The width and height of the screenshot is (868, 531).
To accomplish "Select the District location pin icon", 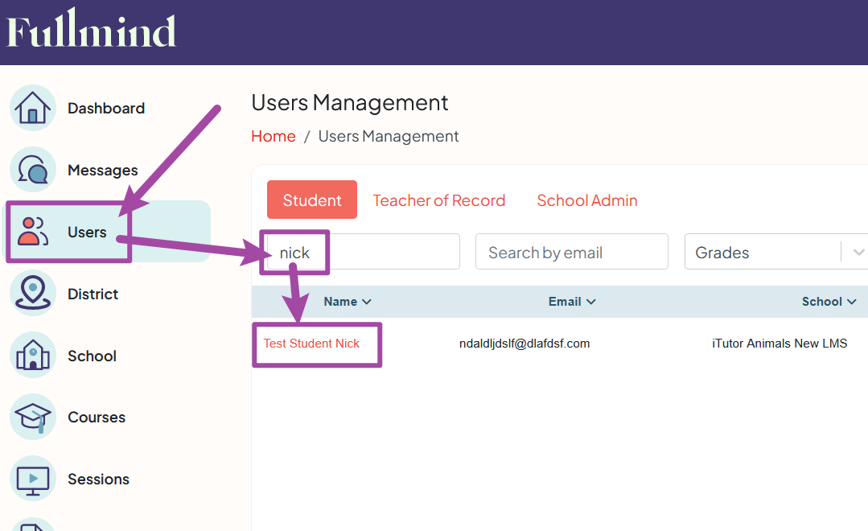I will [x=32, y=293].
